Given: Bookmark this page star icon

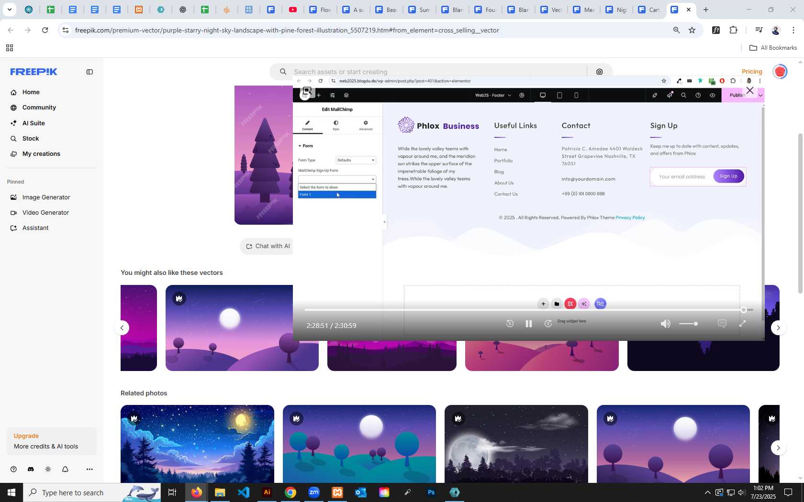Looking at the screenshot, I should click(x=692, y=30).
